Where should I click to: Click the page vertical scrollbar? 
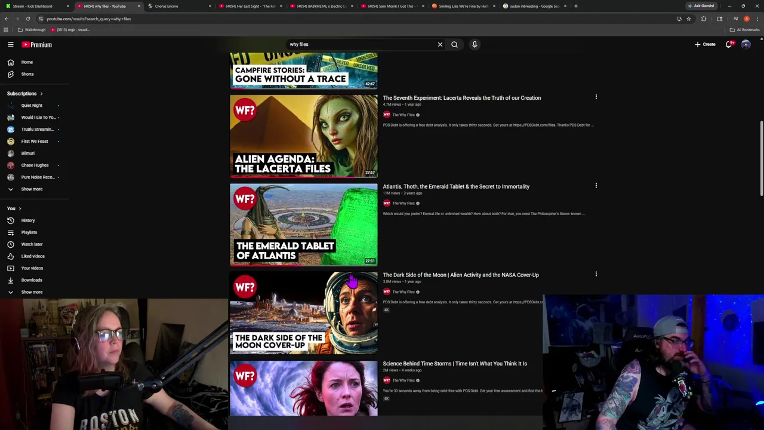762,158
